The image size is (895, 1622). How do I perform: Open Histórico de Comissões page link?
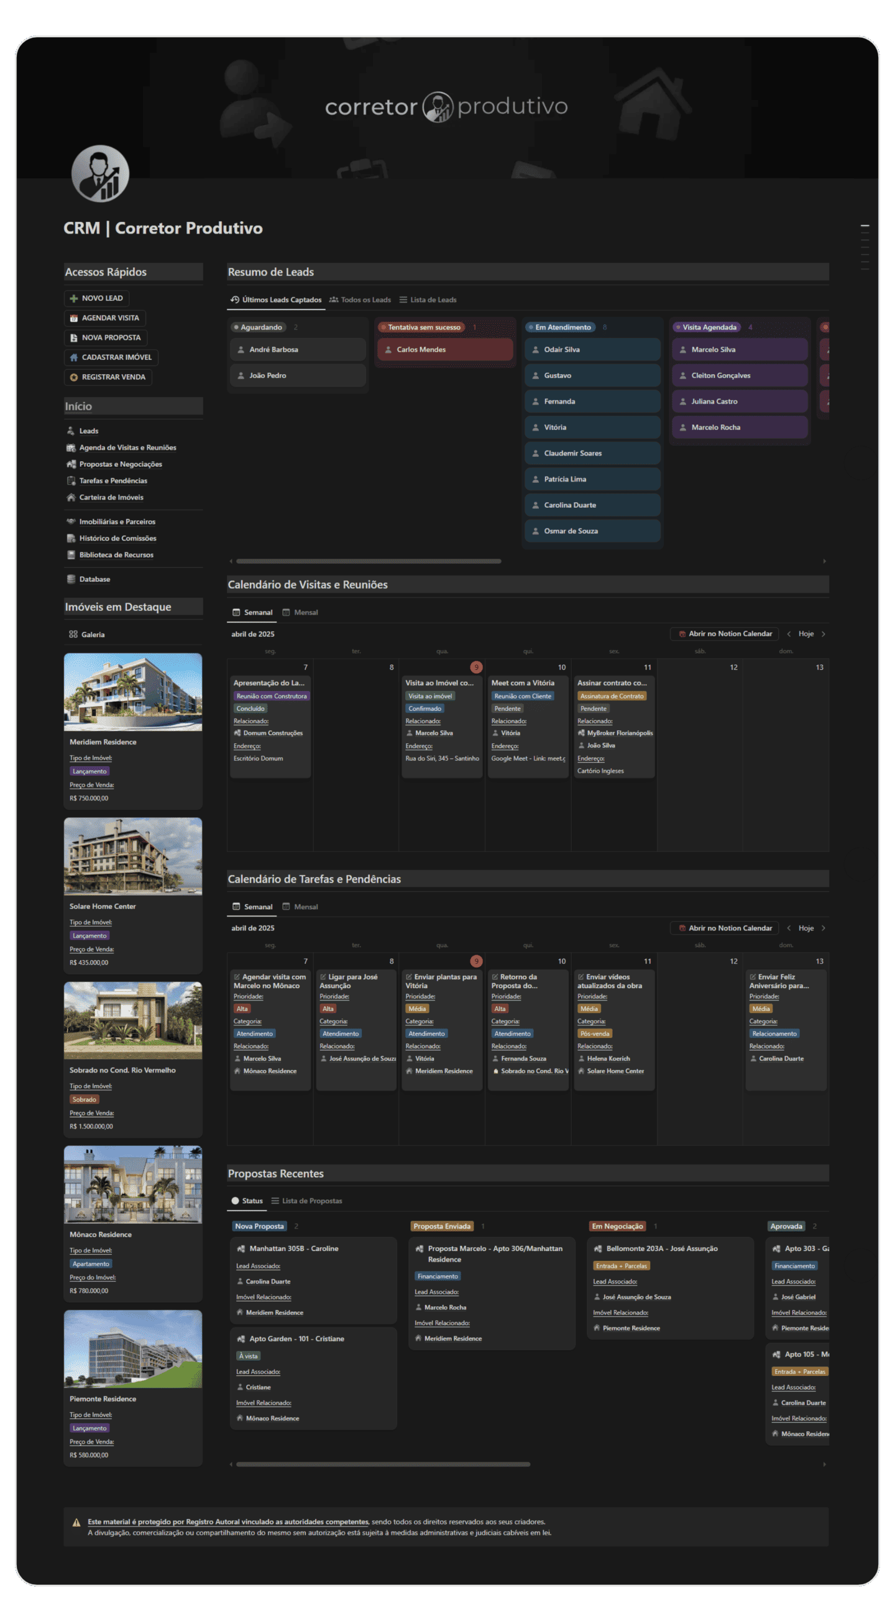[x=117, y=538]
